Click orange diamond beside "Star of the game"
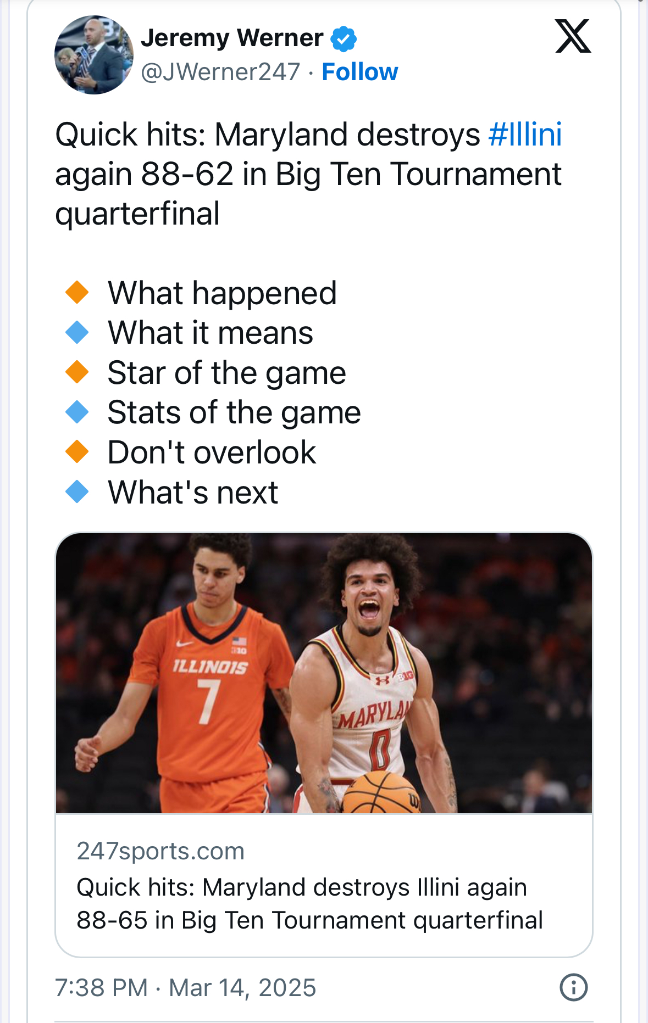This screenshot has width=648, height=1023. coord(77,372)
